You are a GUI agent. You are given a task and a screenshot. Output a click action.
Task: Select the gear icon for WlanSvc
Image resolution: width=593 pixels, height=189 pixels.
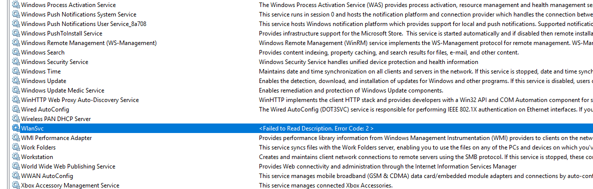point(16,128)
